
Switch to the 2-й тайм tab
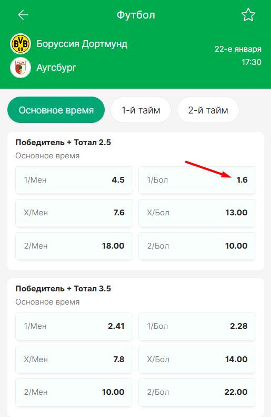(208, 110)
